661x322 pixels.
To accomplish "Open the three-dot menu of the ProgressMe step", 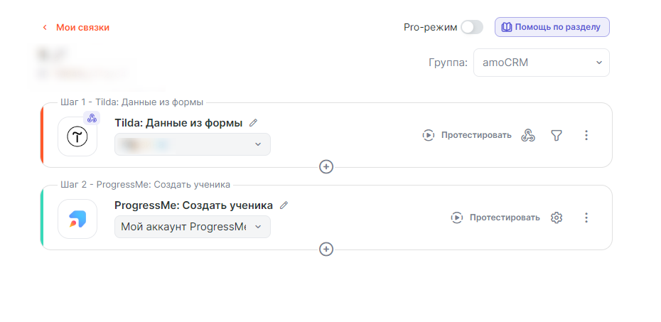I will tap(586, 218).
